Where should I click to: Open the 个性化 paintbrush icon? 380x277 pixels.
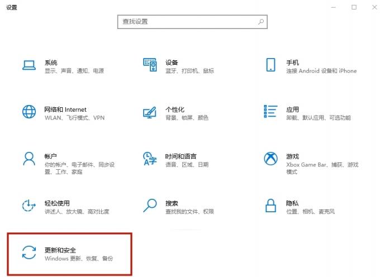click(x=150, y=112)
